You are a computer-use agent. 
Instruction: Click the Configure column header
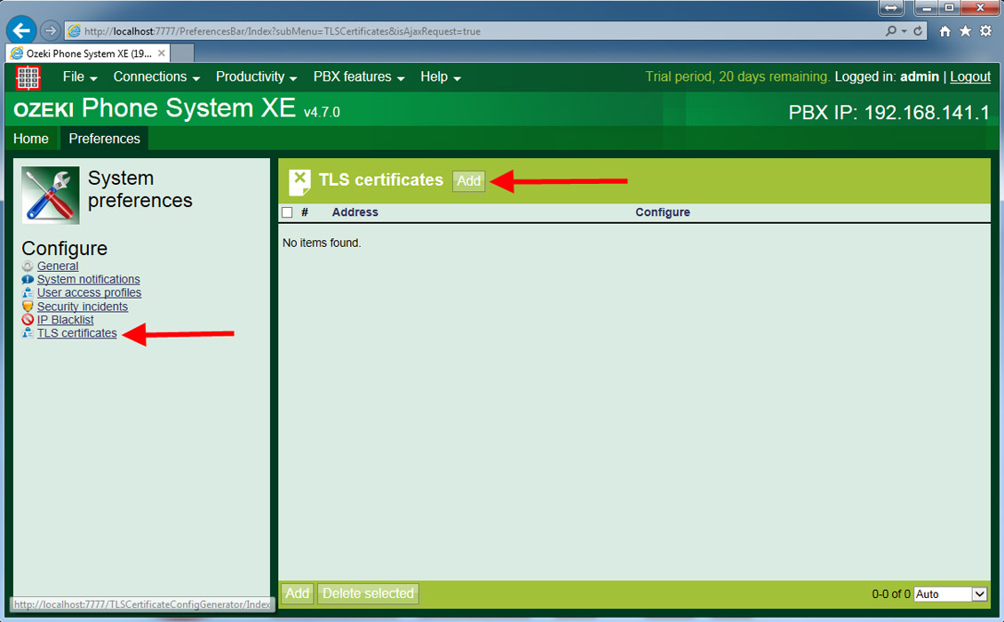tap(663, 212)
